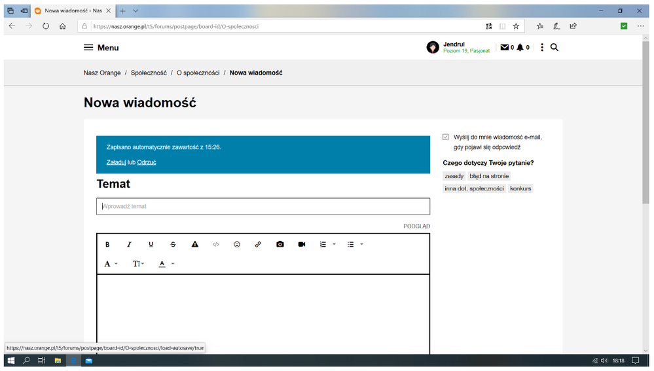
Task: Open taskbar search
Action: tap(26, 361)
